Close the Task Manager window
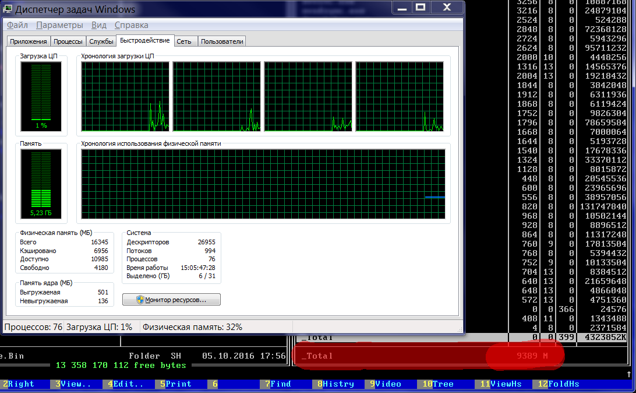The height and width of the screenshot is (393, 636). pyautogui.click(x=447, y=8)
